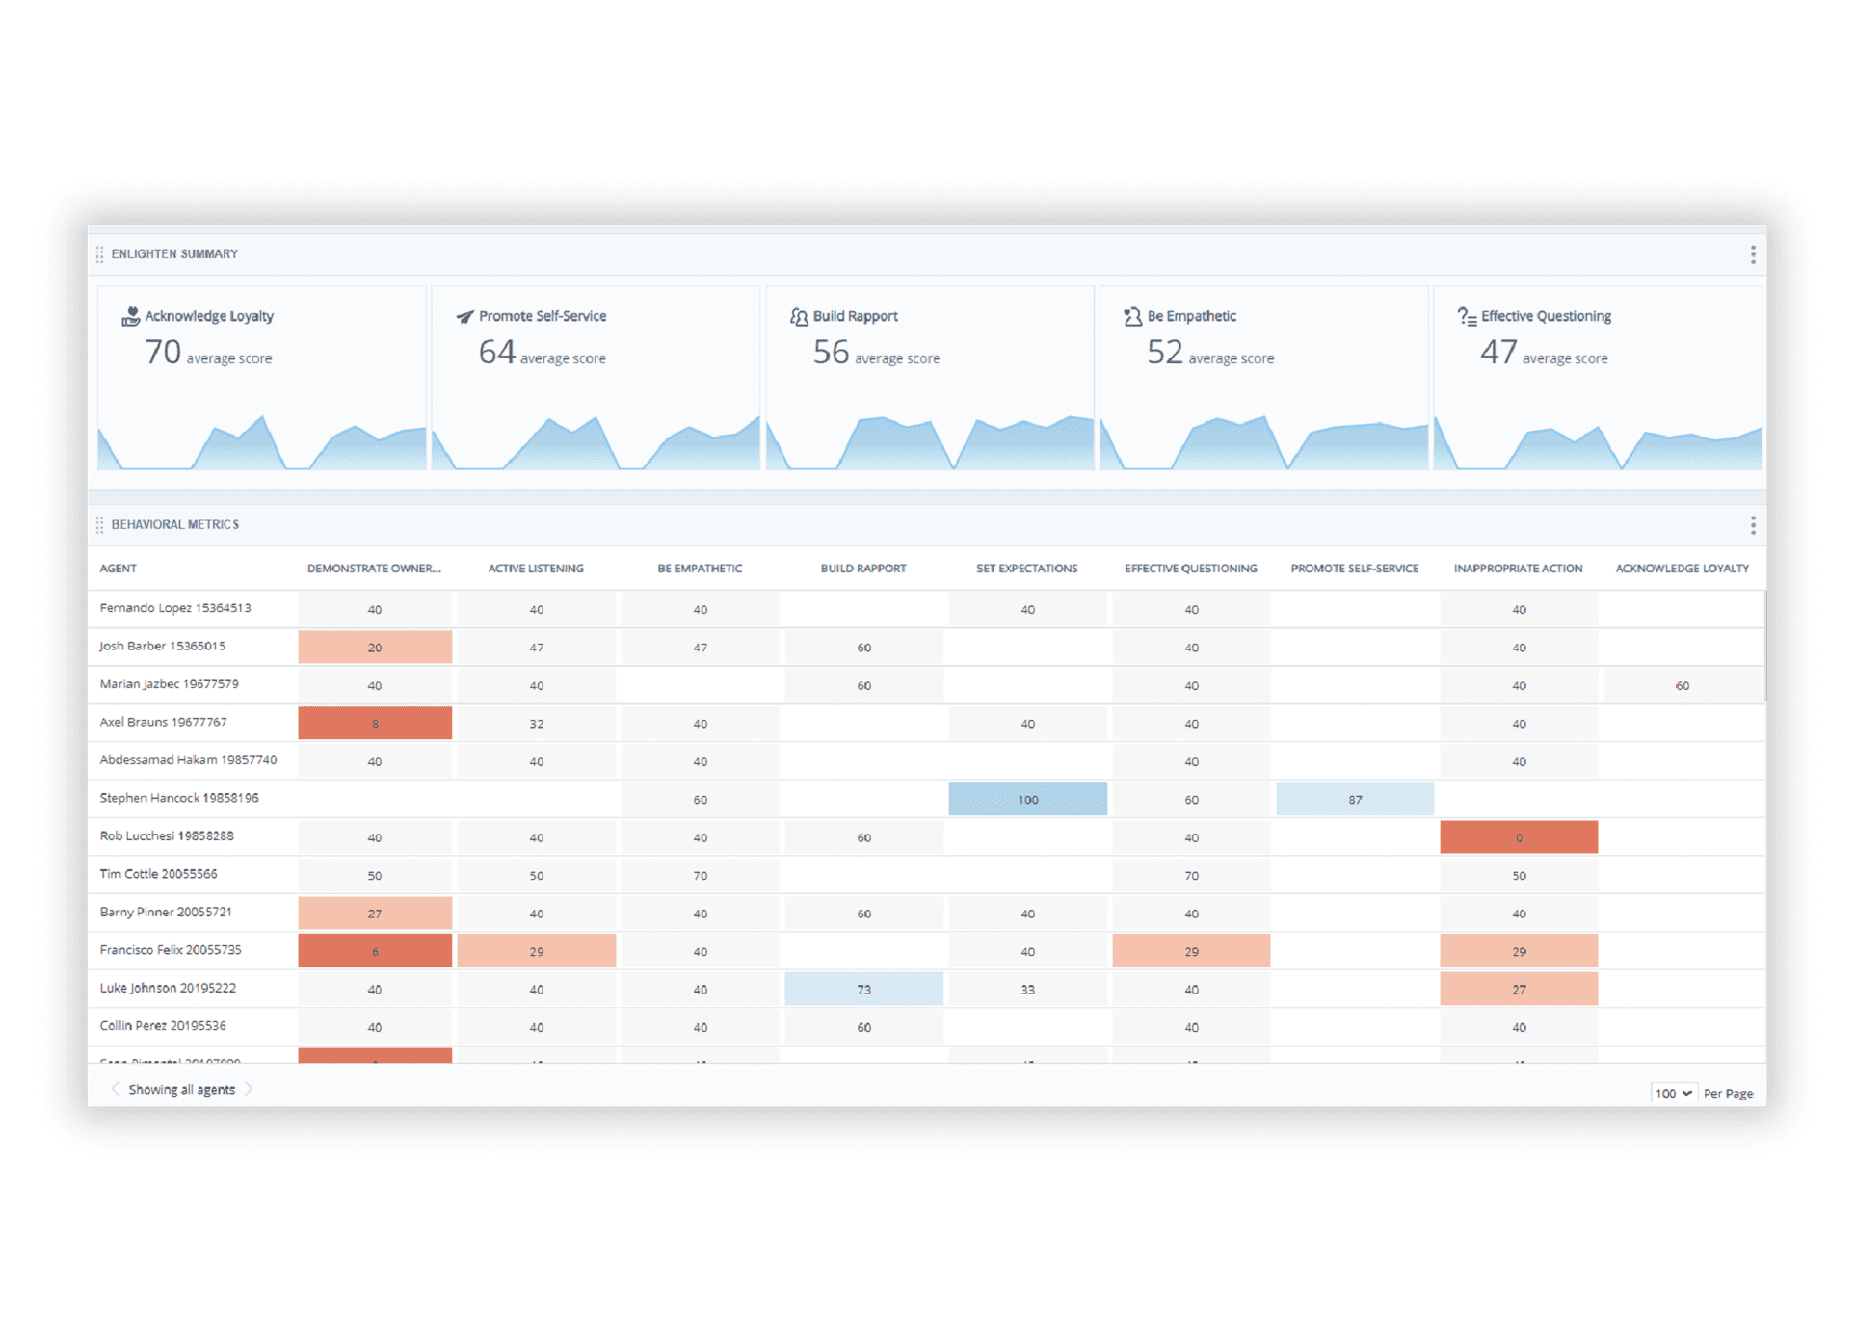1855x1325 pixels.
Task: Click the Build Rapport people icon
Action: tap(799, 316)
